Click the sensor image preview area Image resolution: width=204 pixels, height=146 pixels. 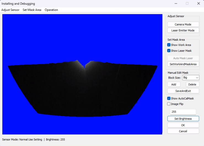[82, 74]
